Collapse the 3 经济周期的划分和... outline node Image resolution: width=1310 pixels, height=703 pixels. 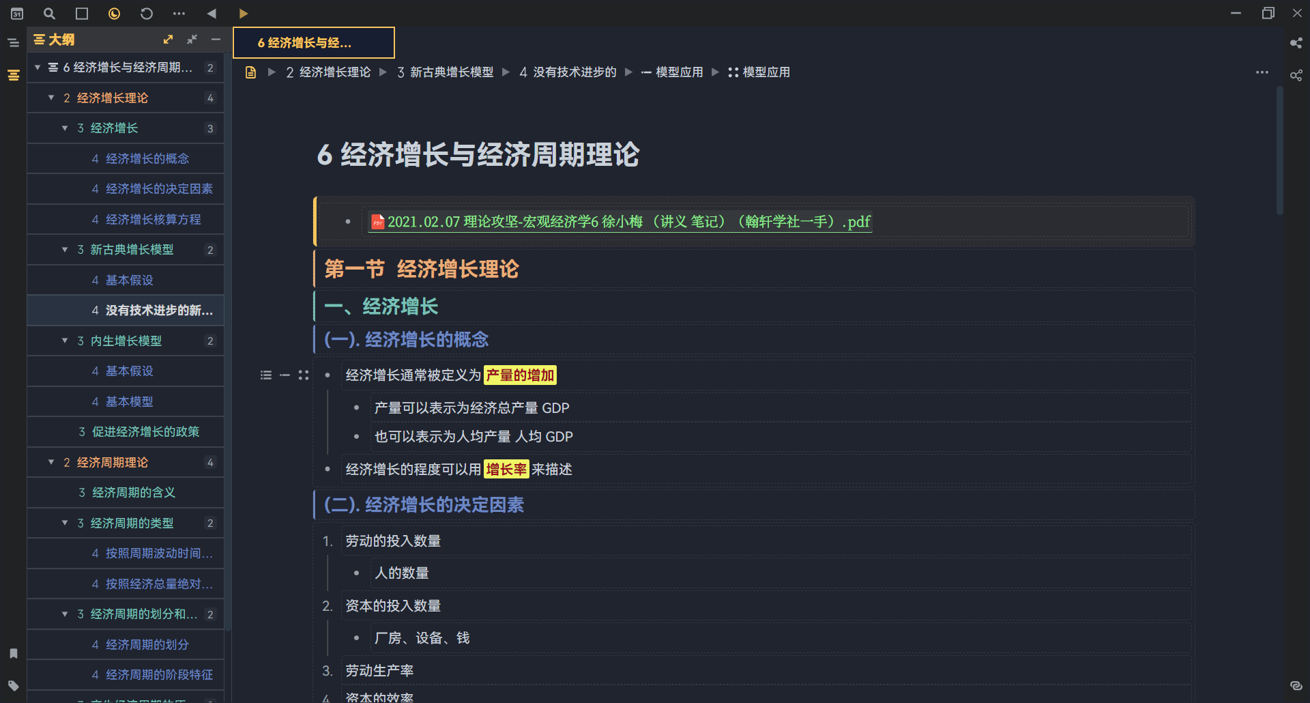click(x=65, y=614)
